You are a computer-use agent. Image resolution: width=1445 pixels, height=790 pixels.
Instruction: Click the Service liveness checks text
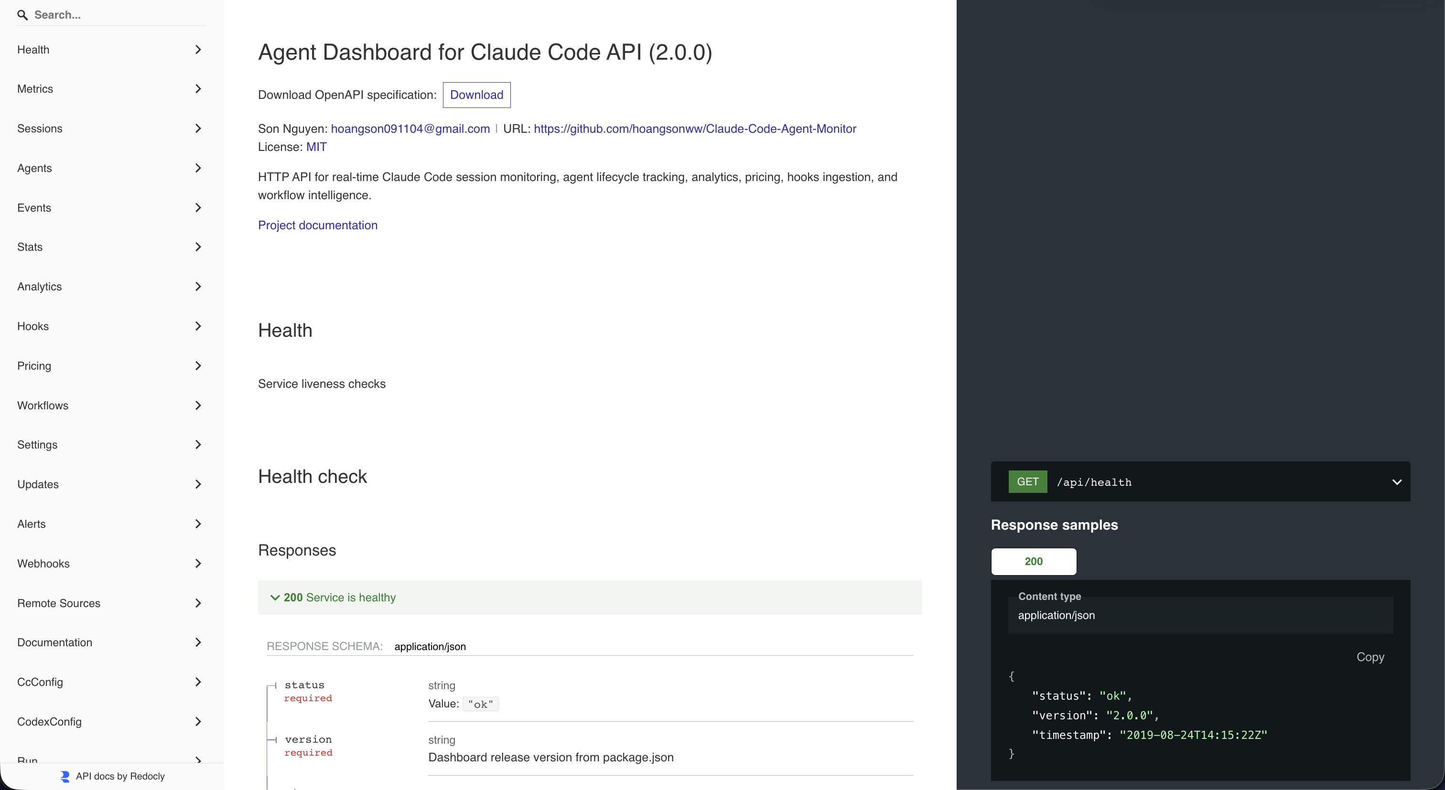322,384
